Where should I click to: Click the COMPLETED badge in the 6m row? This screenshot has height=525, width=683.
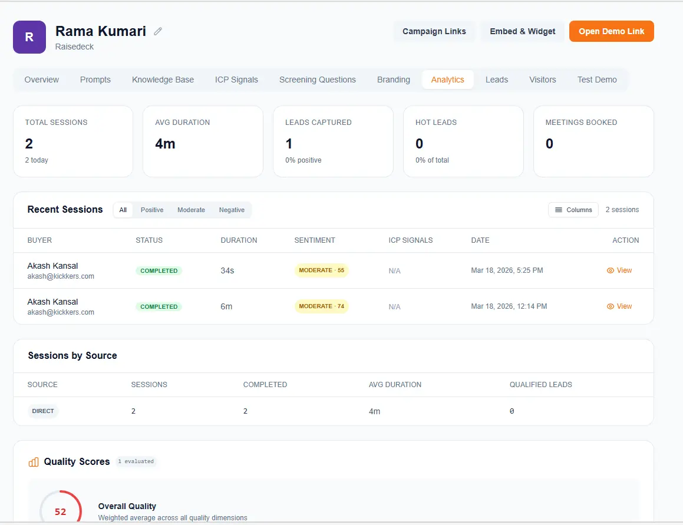tap(159, 307)
